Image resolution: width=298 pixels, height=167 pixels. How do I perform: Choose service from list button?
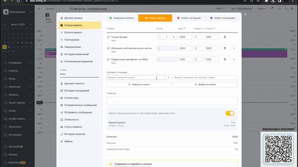pyautogui.click(x=139, y=84)
